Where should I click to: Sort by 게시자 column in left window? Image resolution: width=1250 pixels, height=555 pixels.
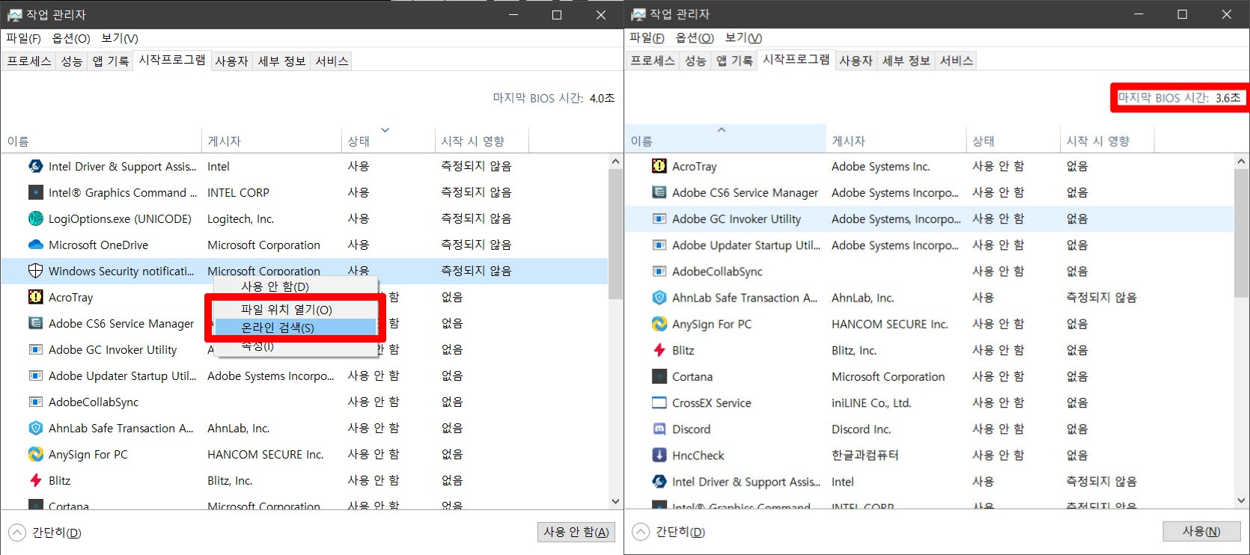pyautogui.click(x=271, y=140)
